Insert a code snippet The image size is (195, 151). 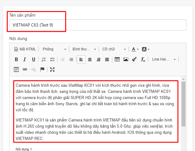(x=16, y=70)
